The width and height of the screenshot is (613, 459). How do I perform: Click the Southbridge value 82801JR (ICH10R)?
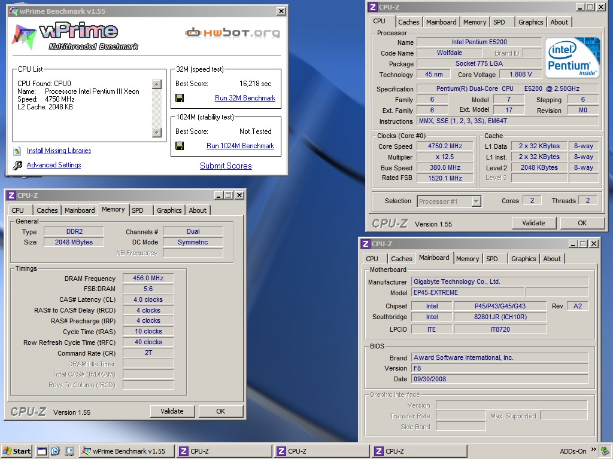point(500,317)
